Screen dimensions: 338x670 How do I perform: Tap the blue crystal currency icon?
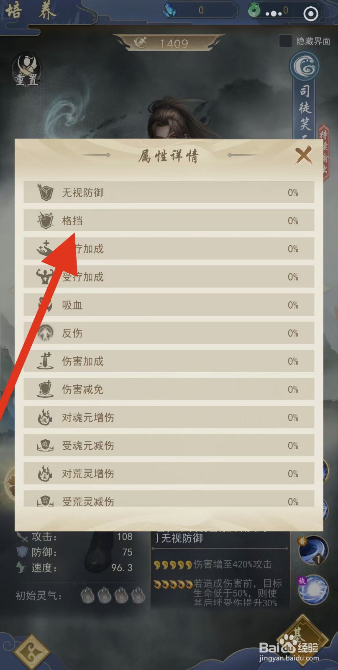coord(169,10)
